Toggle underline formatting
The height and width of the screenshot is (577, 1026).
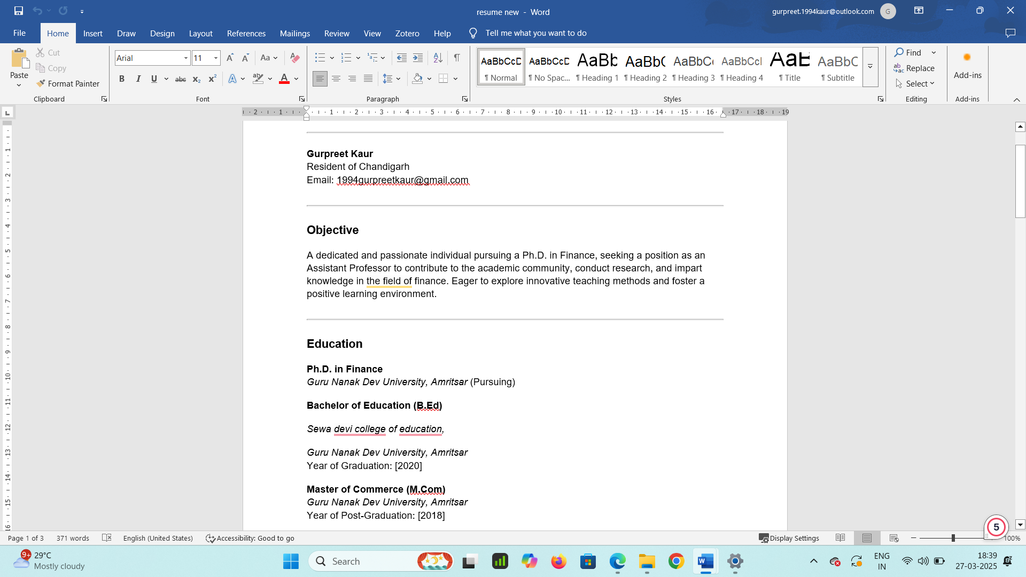[154, 79]
